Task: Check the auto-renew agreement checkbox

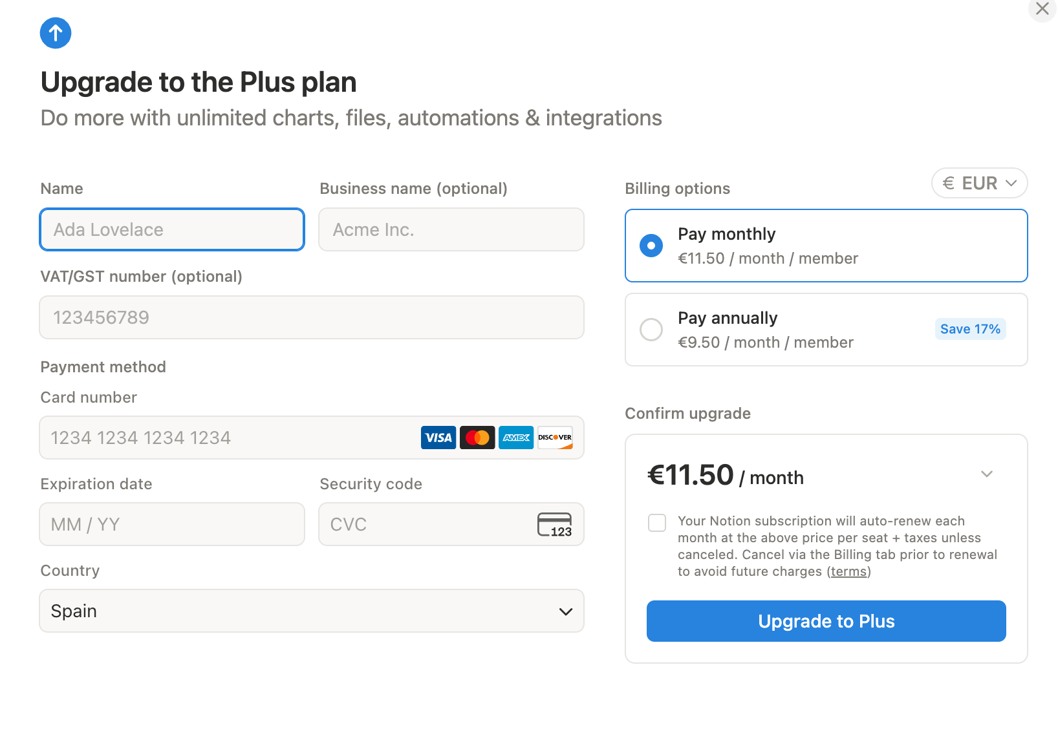Action: click(x=657, y=523)
